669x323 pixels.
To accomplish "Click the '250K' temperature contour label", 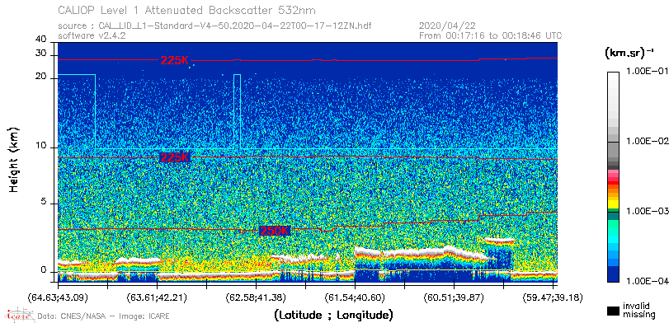I will click(x=275, y=231).
